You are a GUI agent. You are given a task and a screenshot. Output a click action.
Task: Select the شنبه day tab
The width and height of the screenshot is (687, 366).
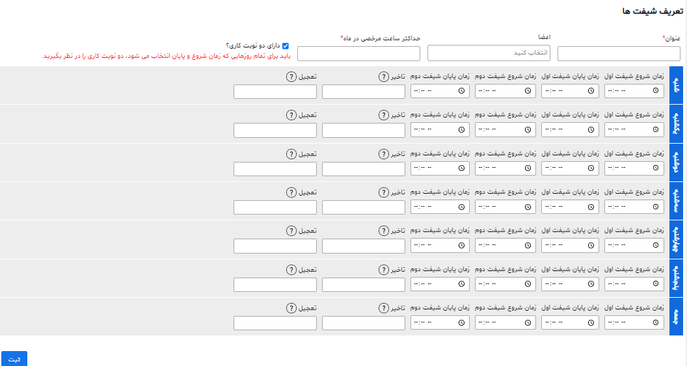[676, 85]
